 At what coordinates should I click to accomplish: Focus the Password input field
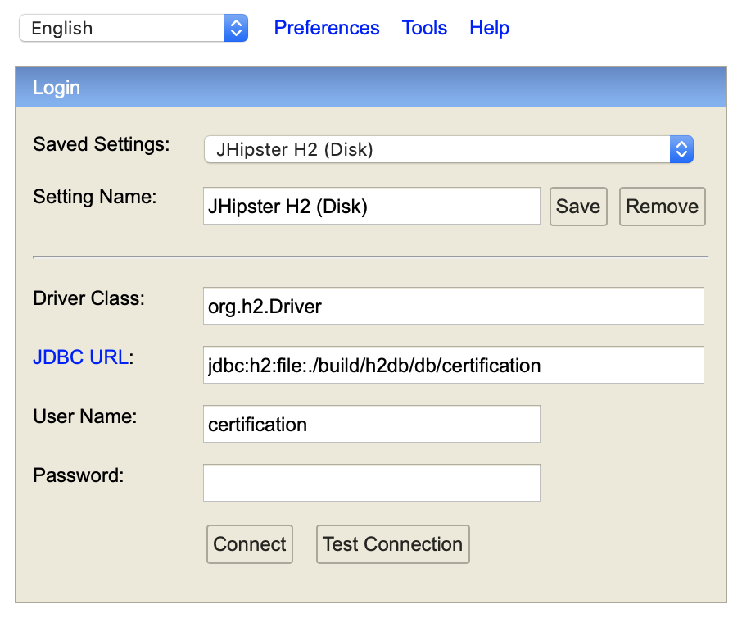coord(372,483)
